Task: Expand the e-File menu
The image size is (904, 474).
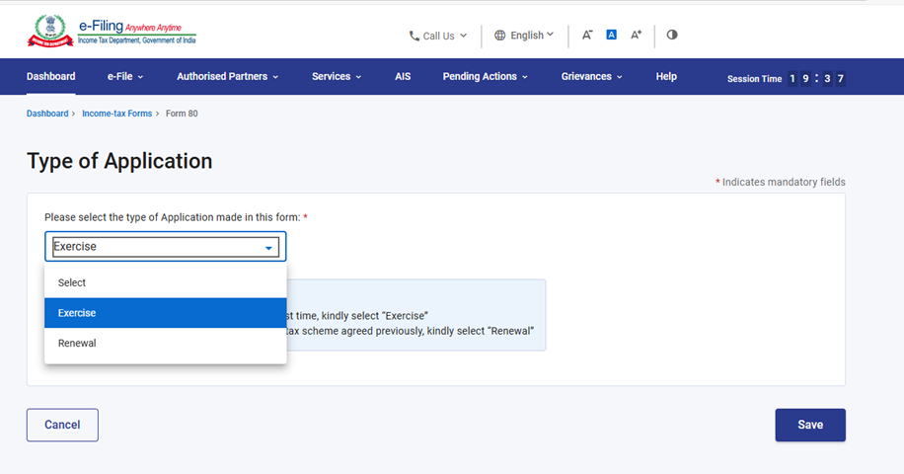Action: [125, 76]
